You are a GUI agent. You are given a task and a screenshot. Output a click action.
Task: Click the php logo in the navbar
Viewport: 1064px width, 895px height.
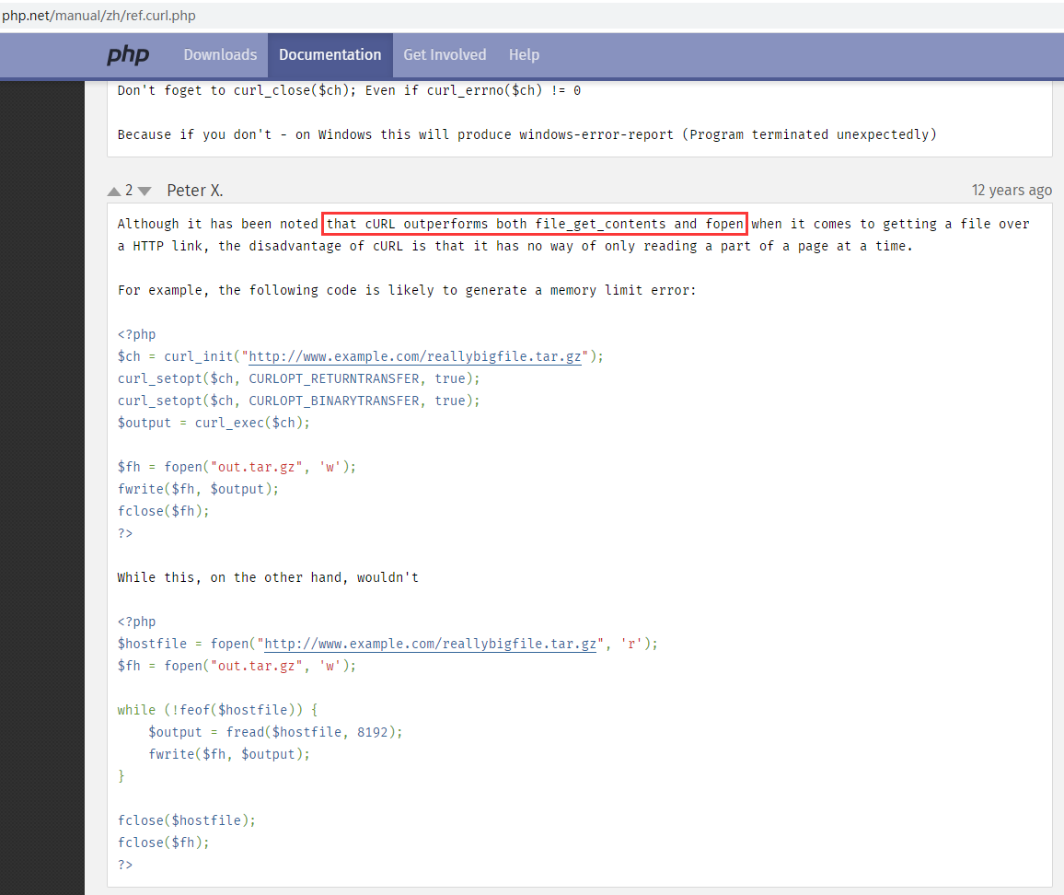[128, 55]
